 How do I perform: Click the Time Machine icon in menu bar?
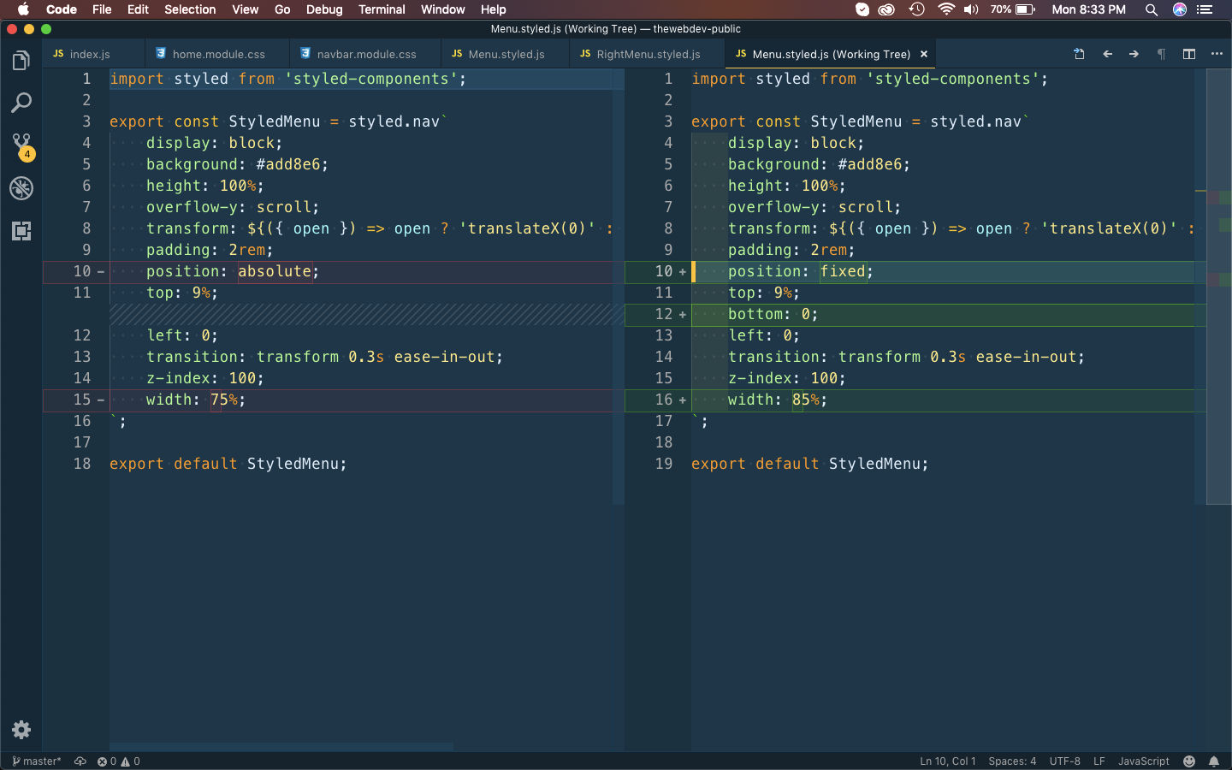[x=916, y=9]
